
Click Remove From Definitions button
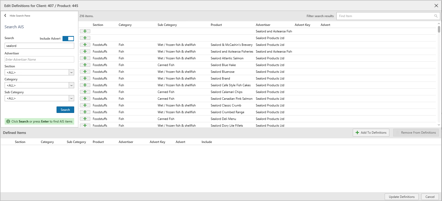(416, 133)
